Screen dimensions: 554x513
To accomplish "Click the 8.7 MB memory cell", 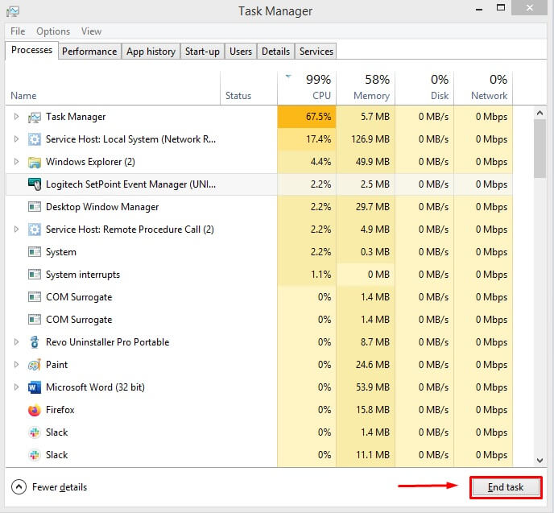I will (x=366, y=342).
